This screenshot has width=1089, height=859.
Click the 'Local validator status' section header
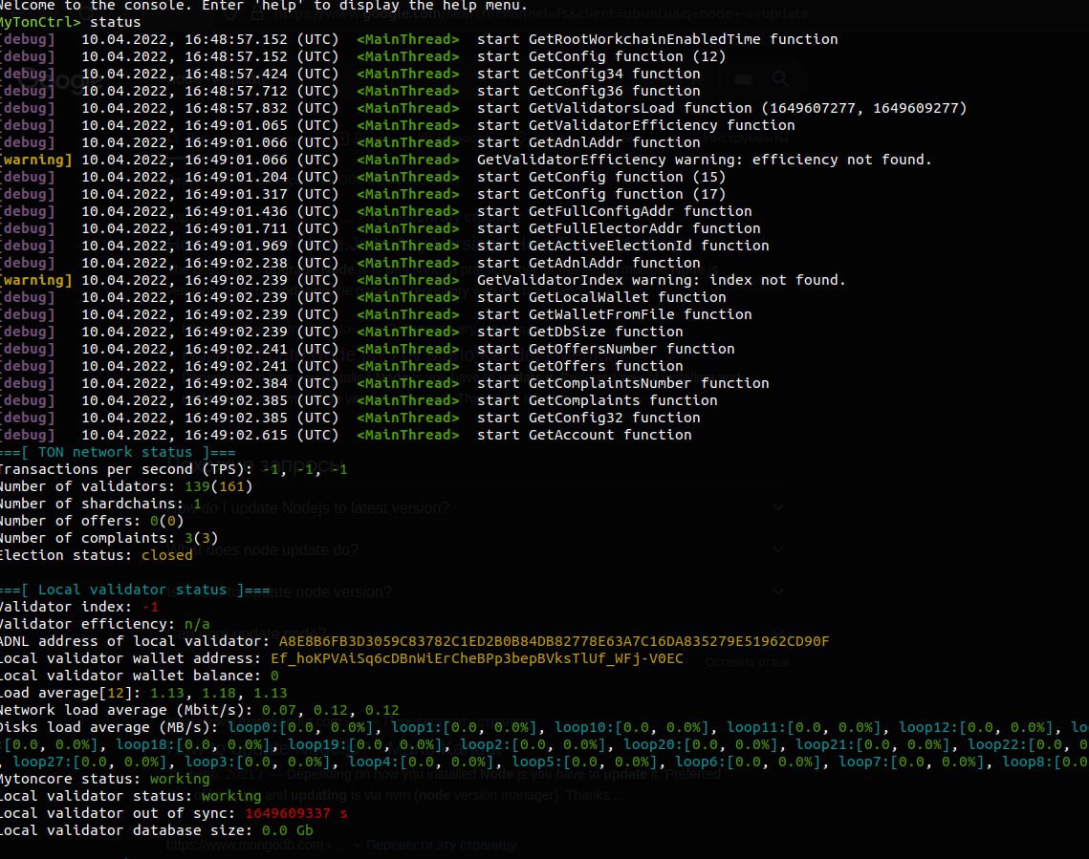tap(135, 590)
